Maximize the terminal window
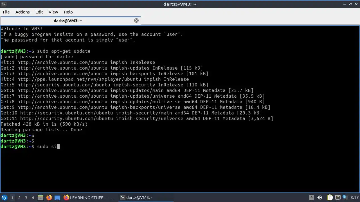 tap(350, 4)
